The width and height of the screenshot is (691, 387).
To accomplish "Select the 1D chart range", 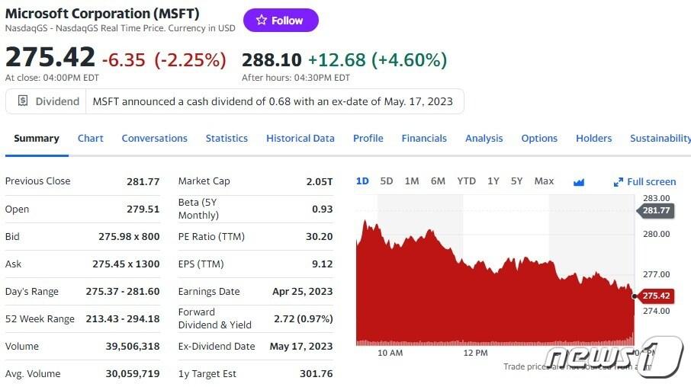I will tap(362, 181).
